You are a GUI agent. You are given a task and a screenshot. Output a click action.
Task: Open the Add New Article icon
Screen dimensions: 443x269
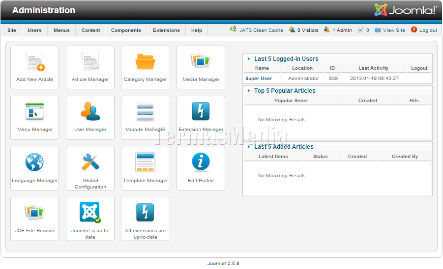35,61
